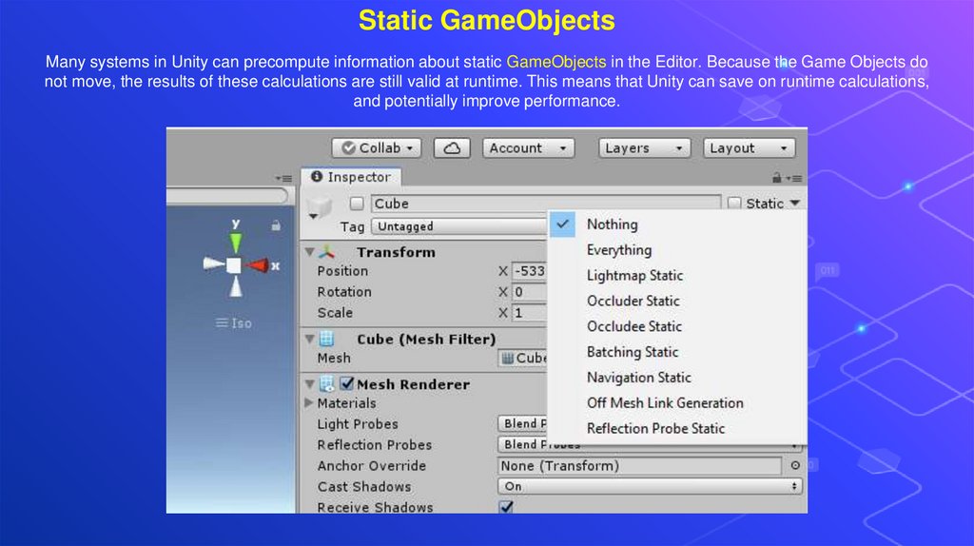The image size is (974, 546).
Task: Click the Rotation X value field
Action: (x=529, y=292)
